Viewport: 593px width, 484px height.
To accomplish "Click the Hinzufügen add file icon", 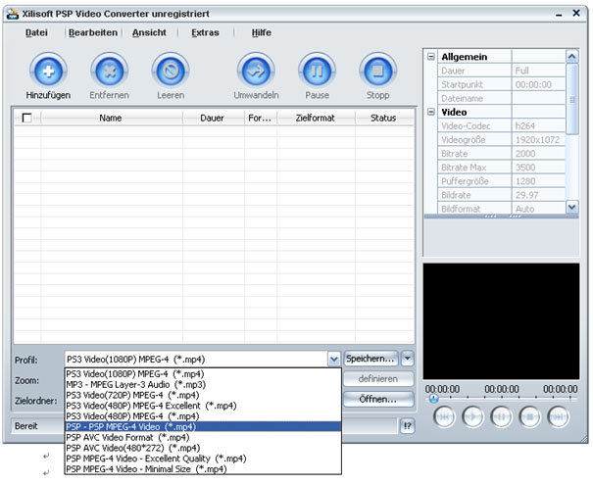I will click(x=48, y=72).
